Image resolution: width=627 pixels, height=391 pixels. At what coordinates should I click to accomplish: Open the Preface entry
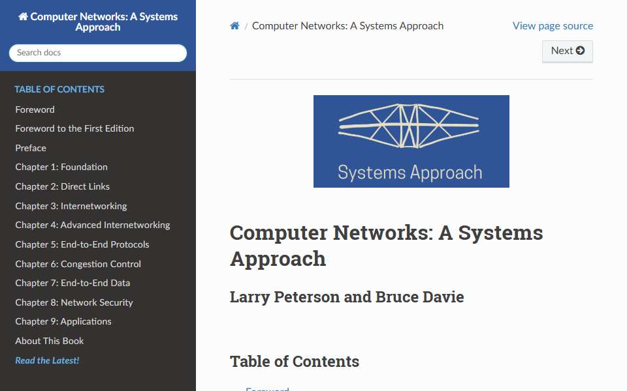coord(31,148)
